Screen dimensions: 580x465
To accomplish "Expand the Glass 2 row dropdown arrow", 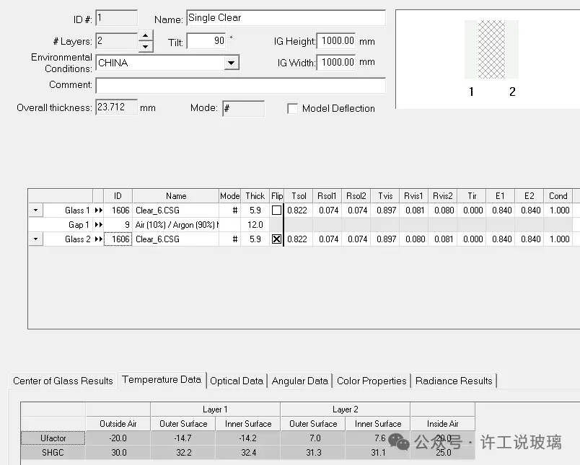I will 36,239.
